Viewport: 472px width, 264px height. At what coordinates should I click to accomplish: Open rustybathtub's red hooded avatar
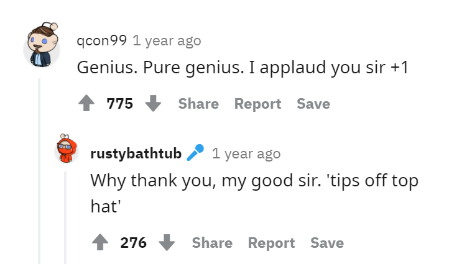[x=67, y=148]
